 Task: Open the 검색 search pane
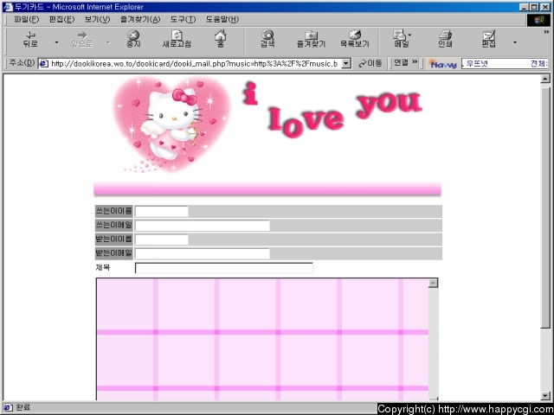pos(267,39)
